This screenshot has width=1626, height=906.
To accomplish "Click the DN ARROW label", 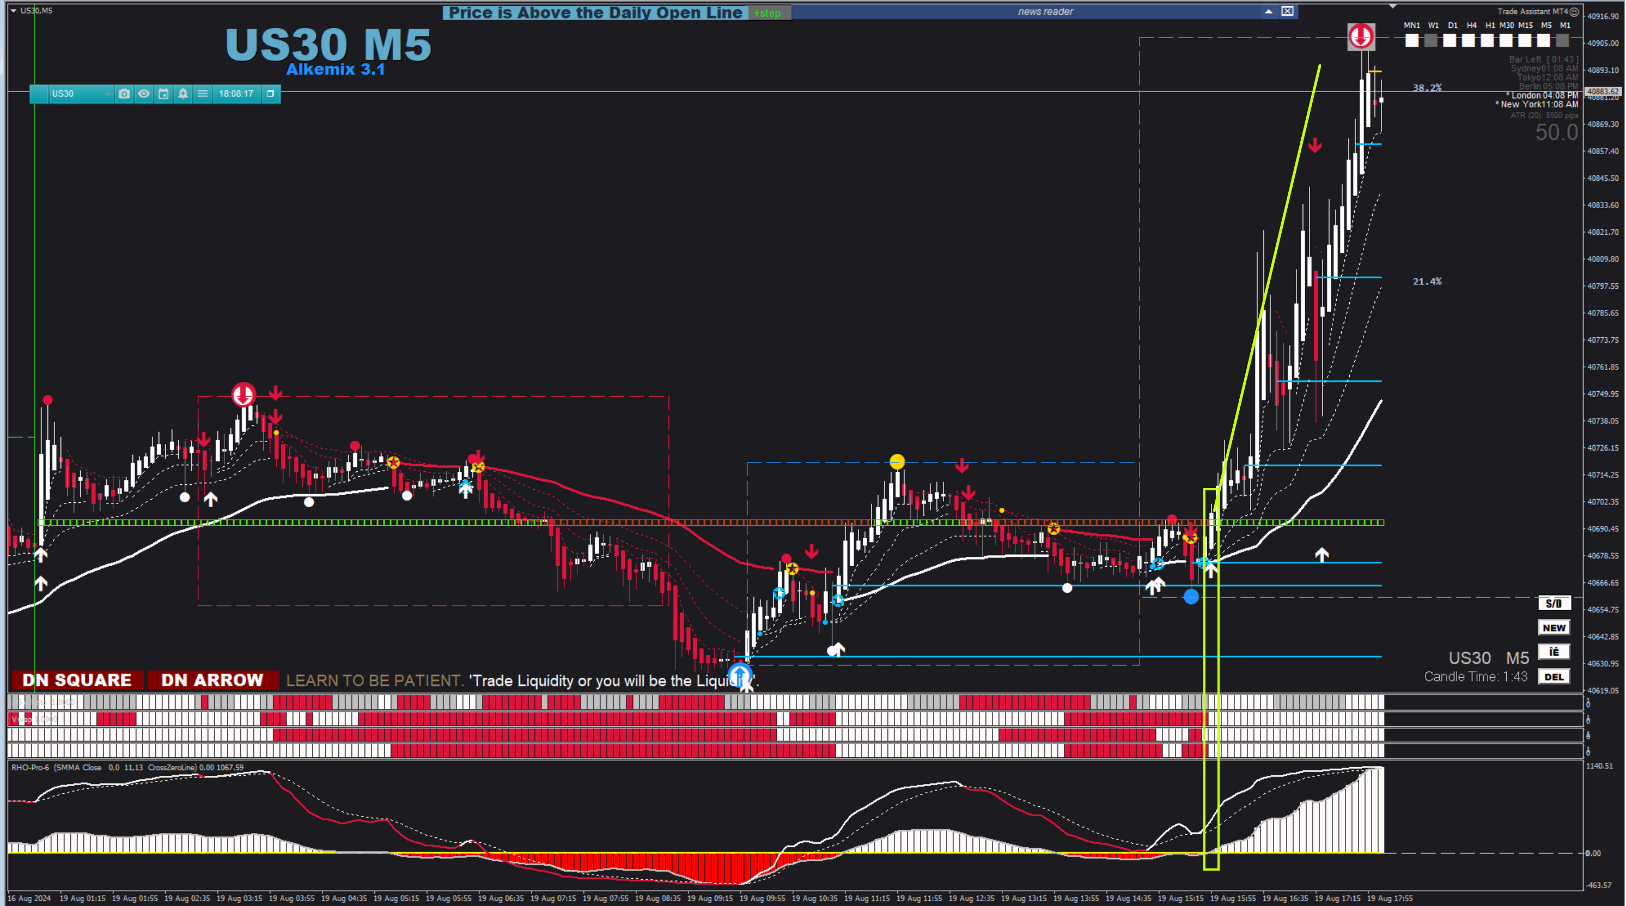I will [212, 680].
